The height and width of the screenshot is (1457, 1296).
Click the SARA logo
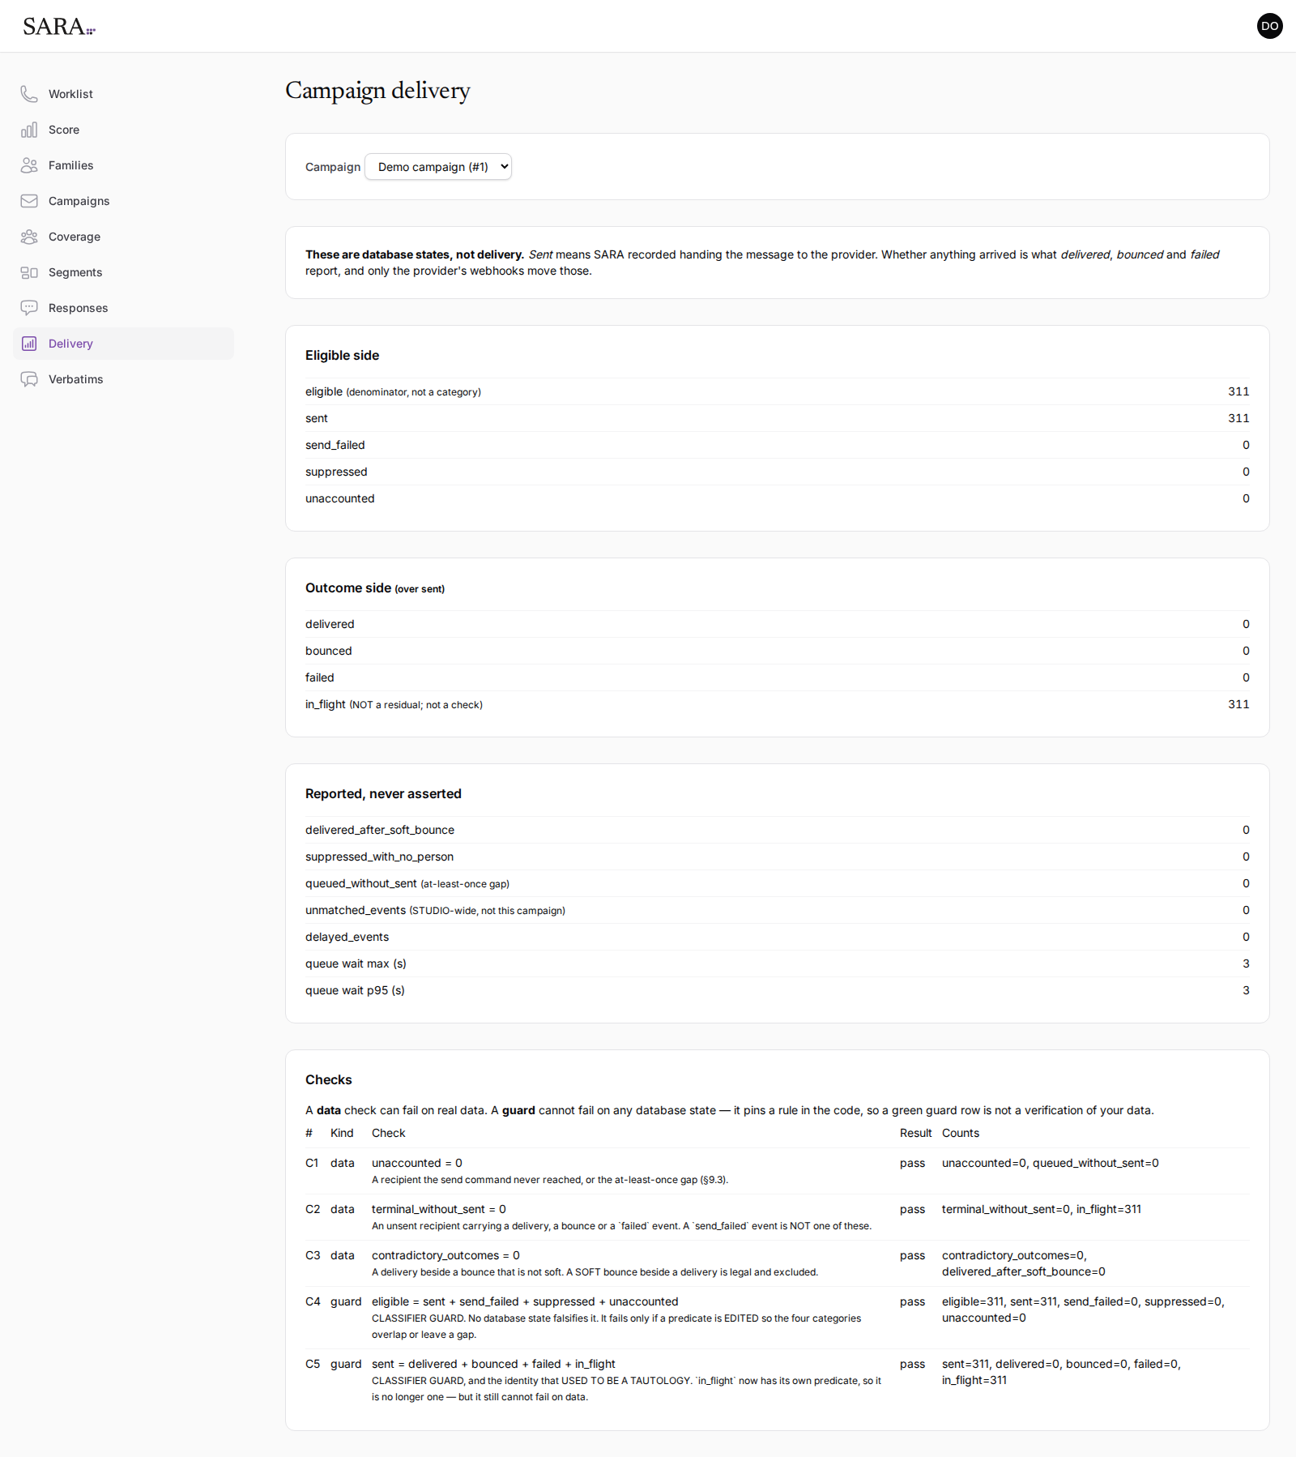point(59,26)
